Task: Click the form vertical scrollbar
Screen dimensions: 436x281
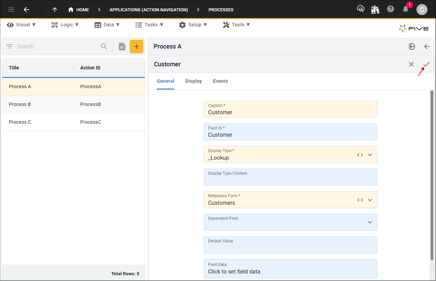Action: pyautogui.click(x=432, y=175)
